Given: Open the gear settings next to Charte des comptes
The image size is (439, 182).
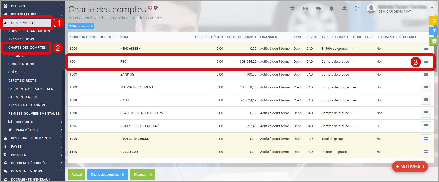Looking at the screenshot, I should (156, 8).
